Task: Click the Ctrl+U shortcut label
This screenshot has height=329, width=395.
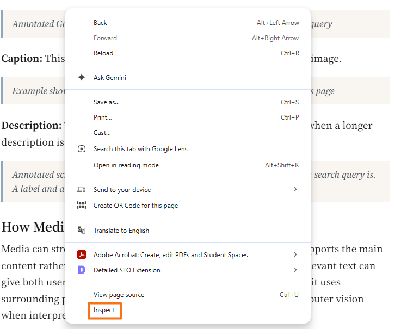Action: point(289,295)
